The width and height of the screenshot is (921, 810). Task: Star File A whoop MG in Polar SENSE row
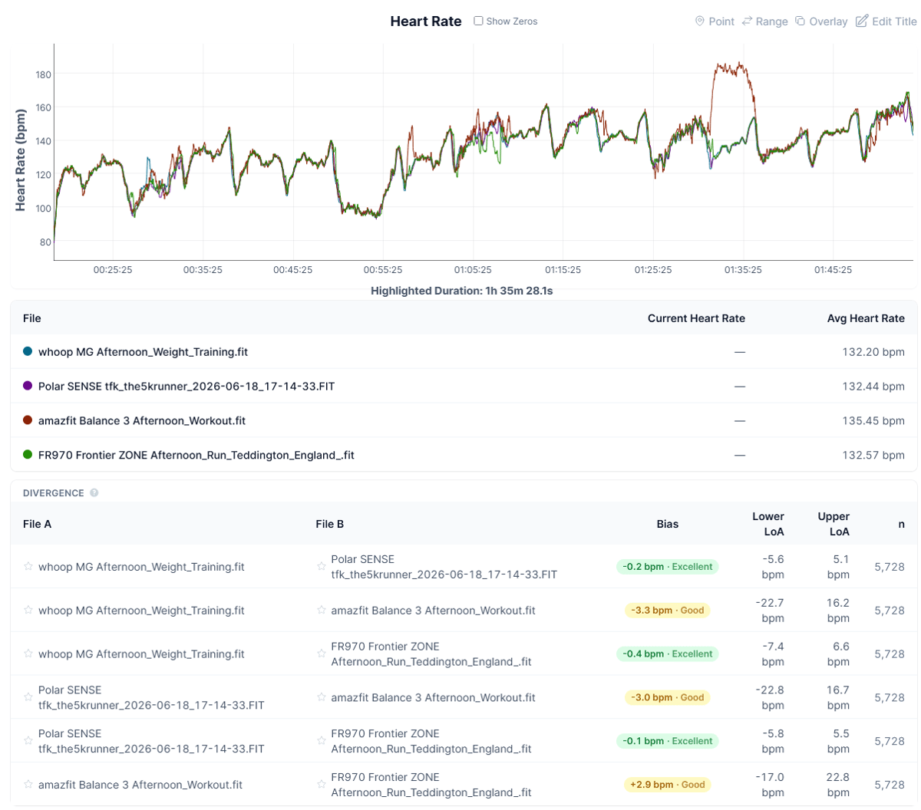tap(28, 566)
